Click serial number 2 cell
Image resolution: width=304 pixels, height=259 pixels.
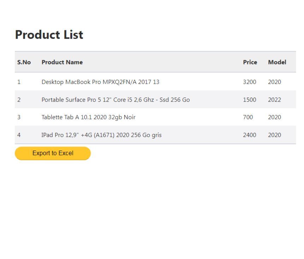(19, 100)
